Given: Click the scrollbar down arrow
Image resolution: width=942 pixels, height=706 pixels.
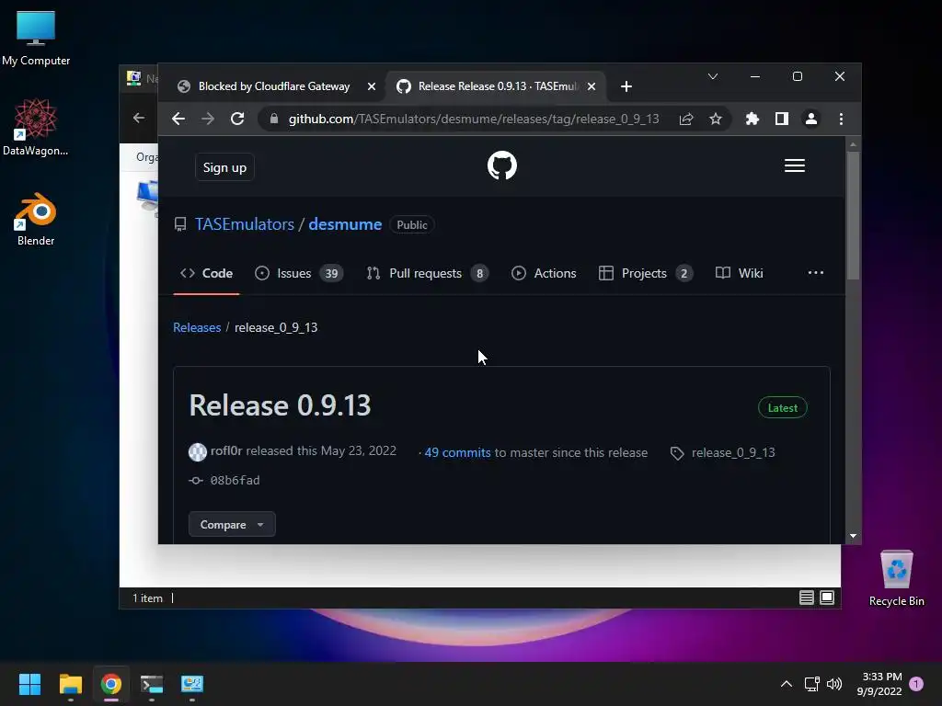Looking at the screenshot, I should pos(853,536).
